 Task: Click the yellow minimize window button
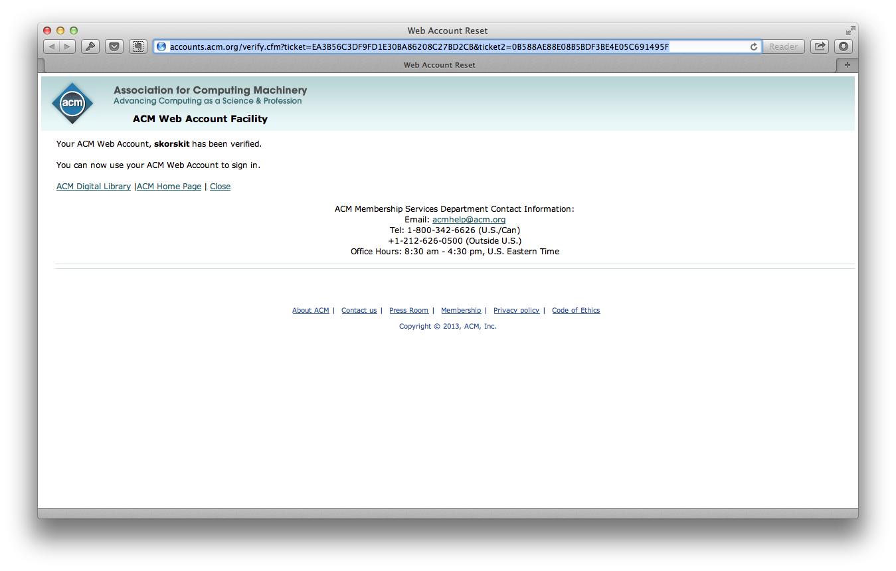[x=60, y=31]
